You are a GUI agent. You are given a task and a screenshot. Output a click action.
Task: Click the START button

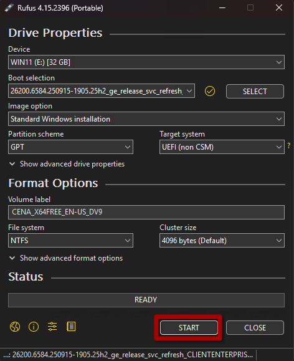coord(189,327)
